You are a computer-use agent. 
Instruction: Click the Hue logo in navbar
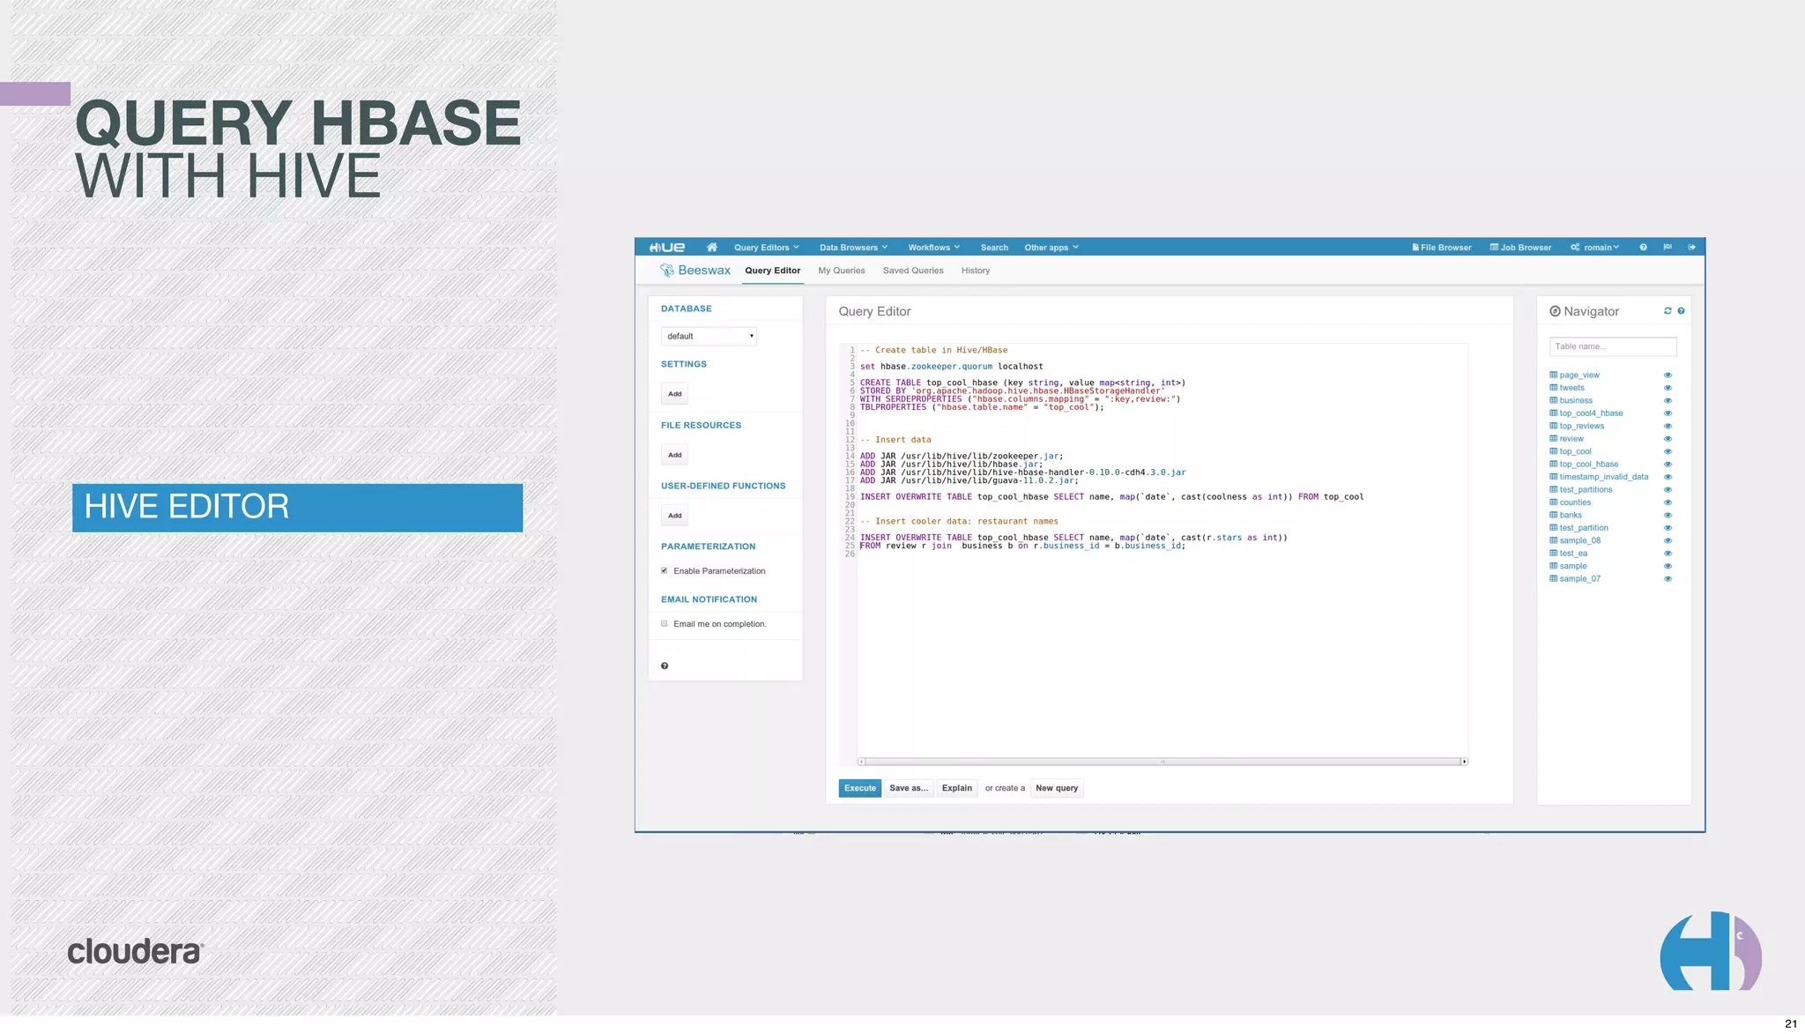667,248
